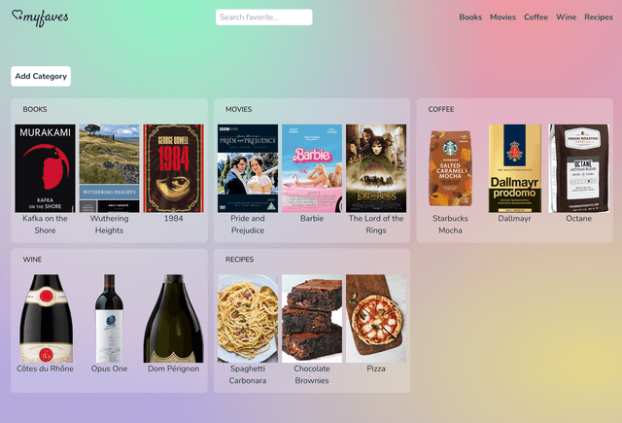Navigate to Recipes in top menu
This screenshot has width=622, height=423.
(598, 18)
